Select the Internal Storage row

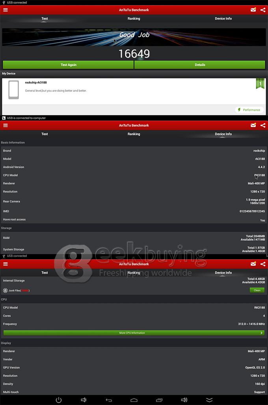[x=134, y=281]
